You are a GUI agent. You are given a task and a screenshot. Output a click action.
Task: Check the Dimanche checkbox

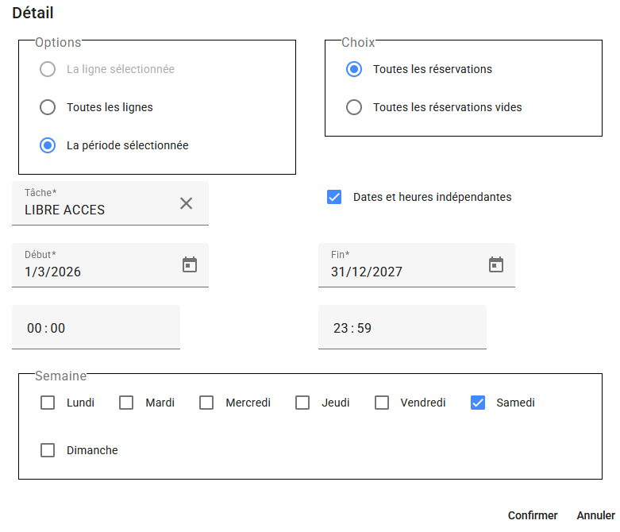pyautogui.click(x=48, y=450)
